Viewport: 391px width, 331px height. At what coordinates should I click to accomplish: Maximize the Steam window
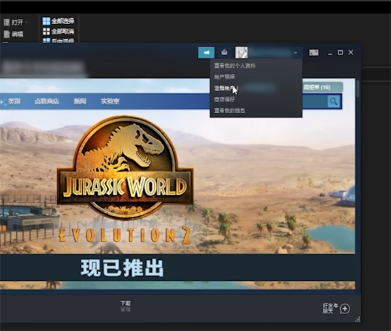[340, 52]
